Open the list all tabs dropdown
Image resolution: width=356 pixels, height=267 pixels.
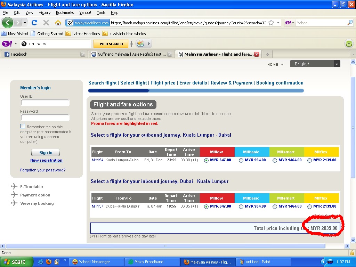353,54
